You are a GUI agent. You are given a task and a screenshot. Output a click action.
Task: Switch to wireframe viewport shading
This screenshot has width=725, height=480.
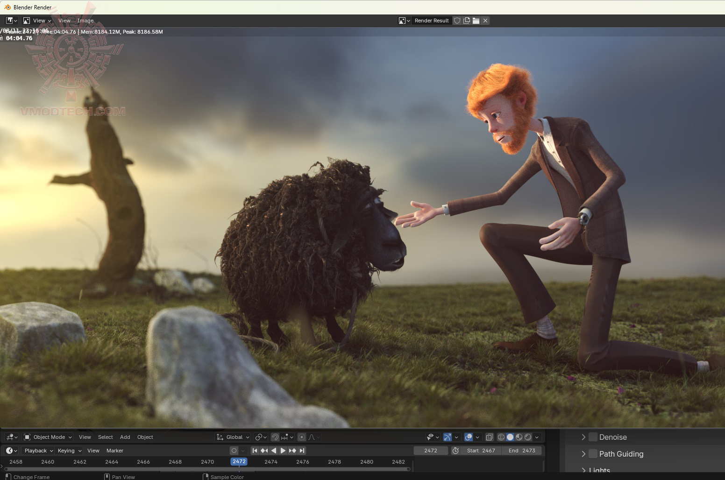point(501,437)
